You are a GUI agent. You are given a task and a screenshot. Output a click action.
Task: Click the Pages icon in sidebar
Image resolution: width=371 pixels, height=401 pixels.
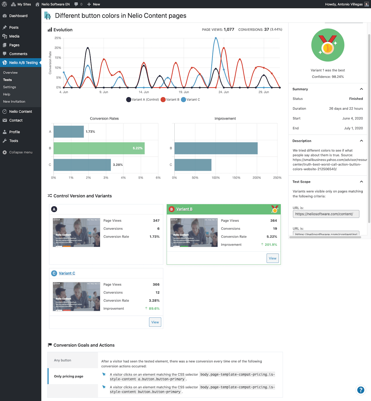pos(5,45)
